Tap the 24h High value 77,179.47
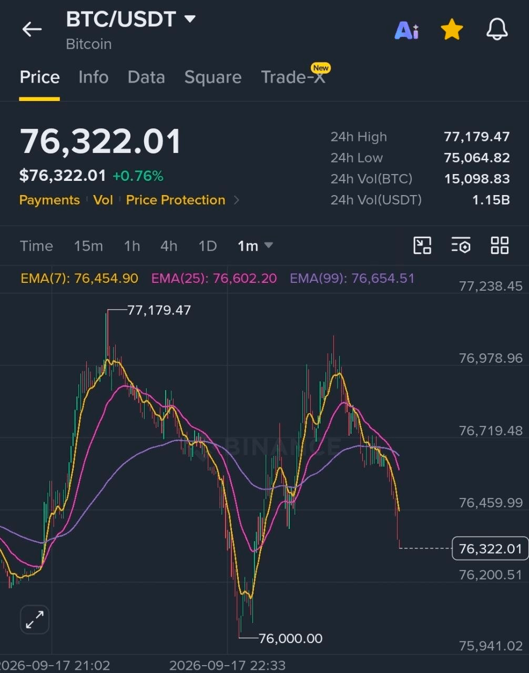The height and width of the screenshot is (673, 529). (x=477, y=137)
